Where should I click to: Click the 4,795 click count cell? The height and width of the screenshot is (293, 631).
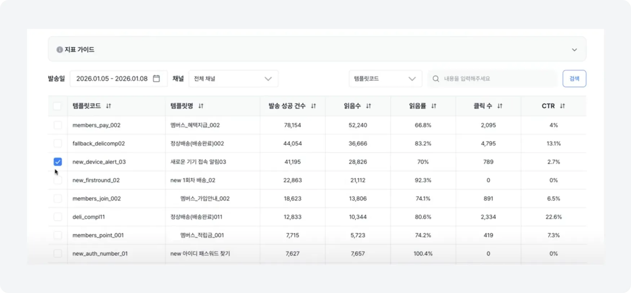[488, 143]
